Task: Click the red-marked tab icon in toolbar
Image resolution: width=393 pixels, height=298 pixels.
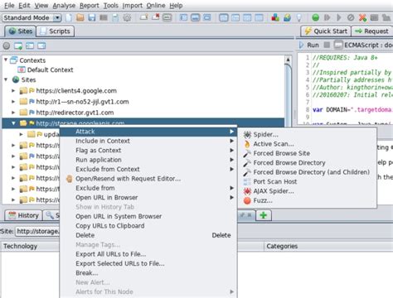Action: (156, 17)
